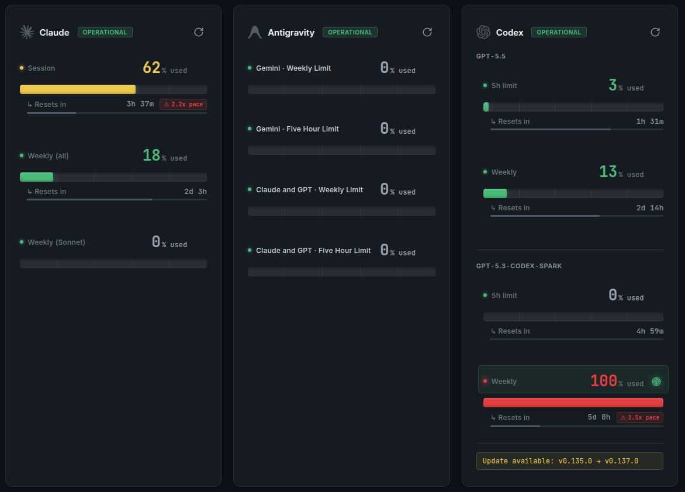Click the 13% used Codex Weekly value
The height and width of the screenshot is (492, 685).
pos(621,172)
